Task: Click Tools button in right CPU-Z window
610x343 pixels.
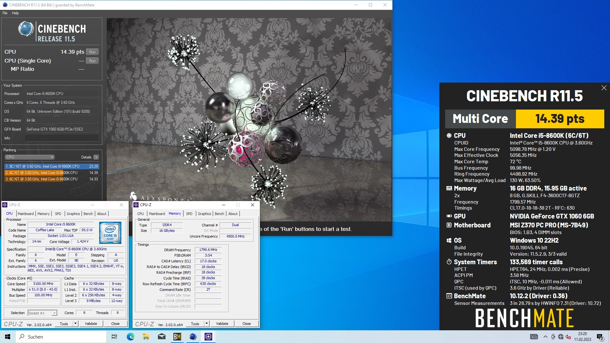Action: tap(195, 324)
